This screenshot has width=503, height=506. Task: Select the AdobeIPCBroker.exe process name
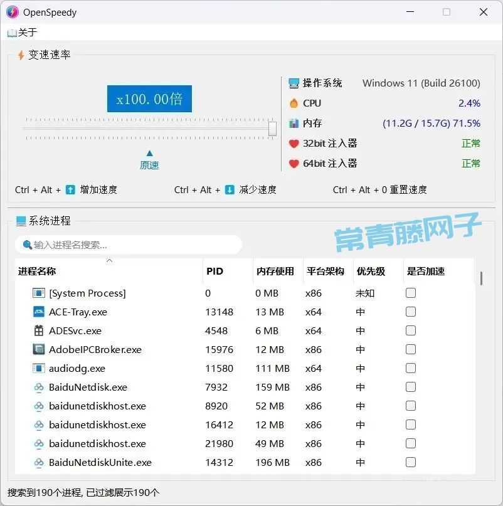click(95, 349)
